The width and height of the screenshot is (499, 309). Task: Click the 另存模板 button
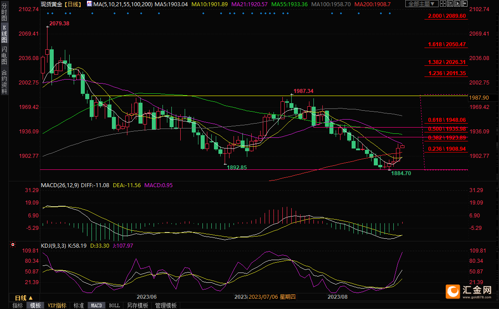[x=137, y=305]
